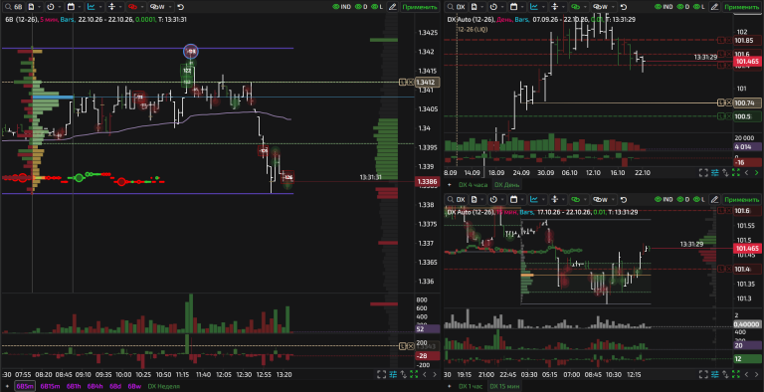764x392 pixels.
Task: Click the vertical scale icon in 6B chart
Action: point(111,7)
